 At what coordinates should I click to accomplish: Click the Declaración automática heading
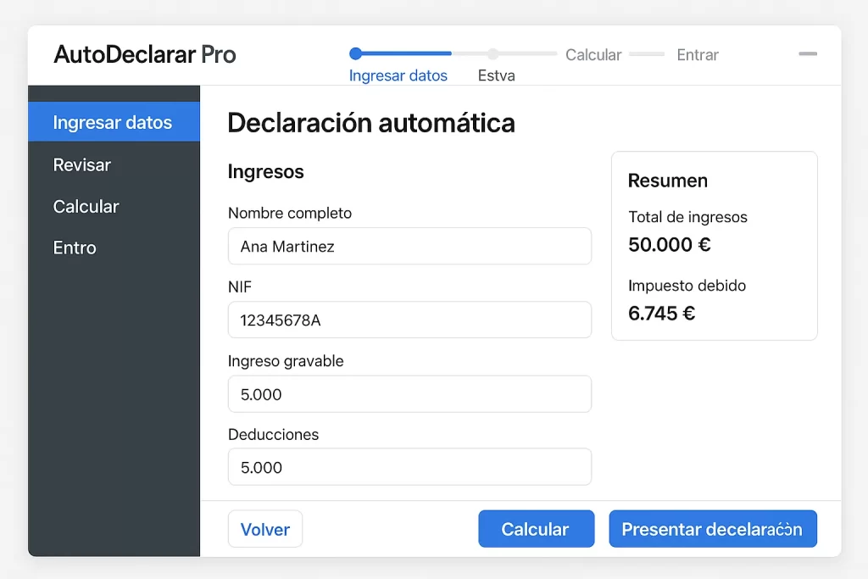tap(371, 122)
